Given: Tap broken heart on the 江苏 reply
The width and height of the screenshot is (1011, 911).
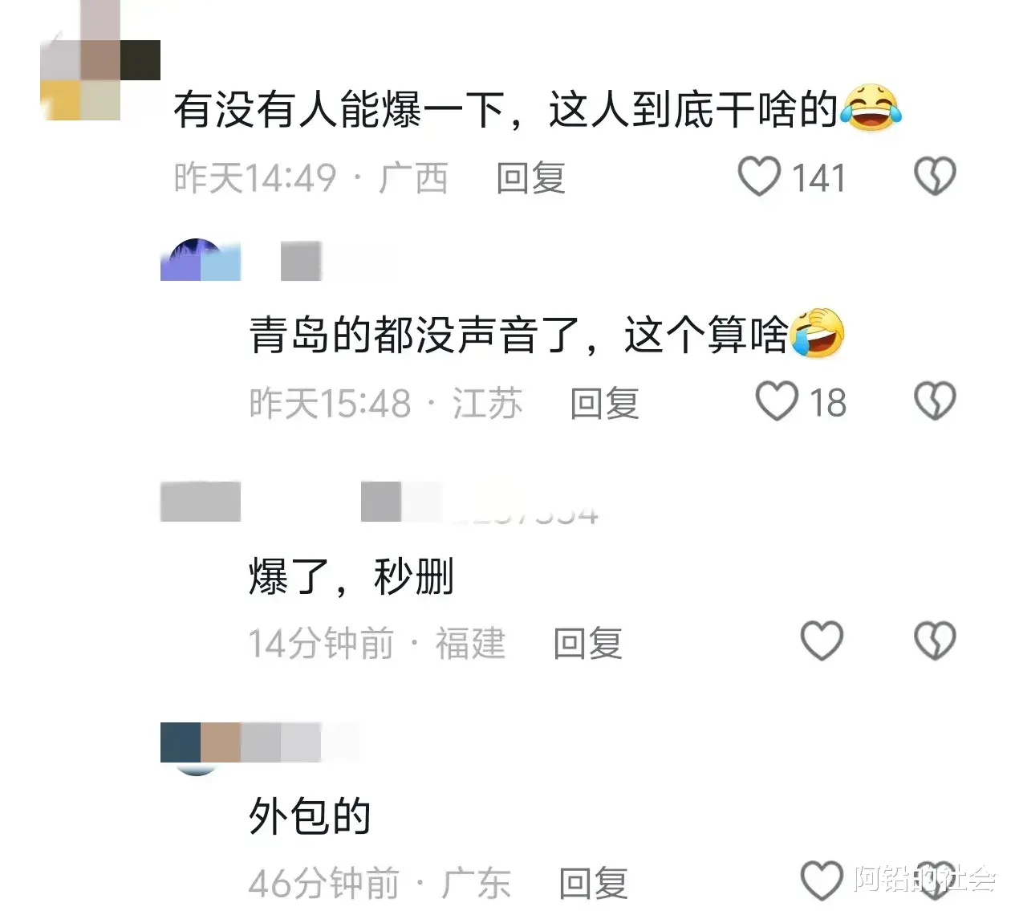Looking at the screenshot, I should (935, 401).
